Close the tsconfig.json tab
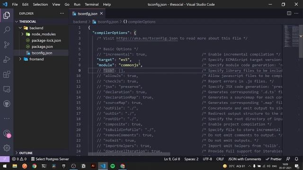 pyautogui.click(x=101, y=14)
